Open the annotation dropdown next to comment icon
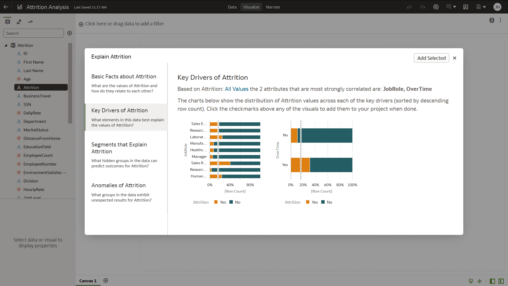This screenshot has height=286, width=508. point(454,7)
